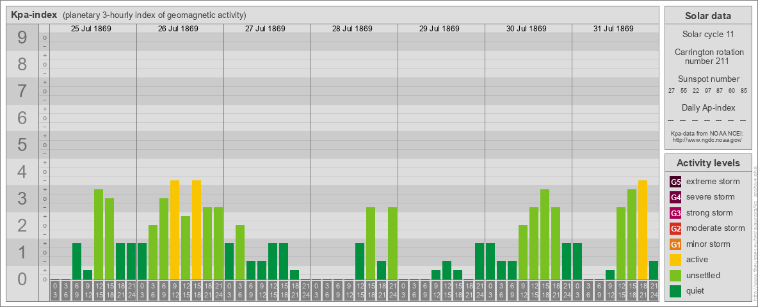Select the 29 Jul 1869 date header
Image resolution: width=758 pixels, height=307 pixels.
coord(439,29)
